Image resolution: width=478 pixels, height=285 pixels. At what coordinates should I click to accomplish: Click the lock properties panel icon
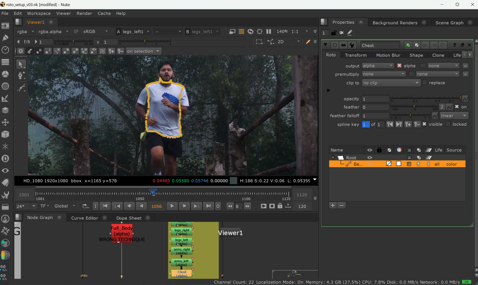[x=333, y=33]
